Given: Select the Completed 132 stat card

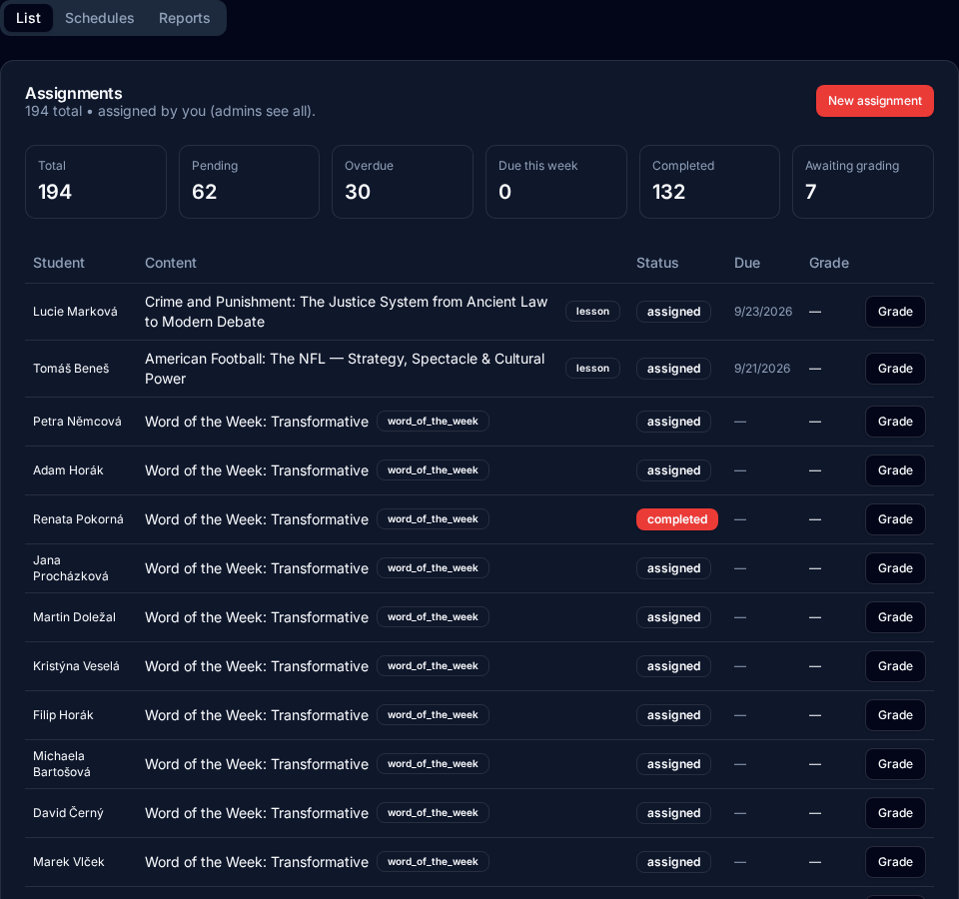Looking at the screenshot, I should click(709, 182).
